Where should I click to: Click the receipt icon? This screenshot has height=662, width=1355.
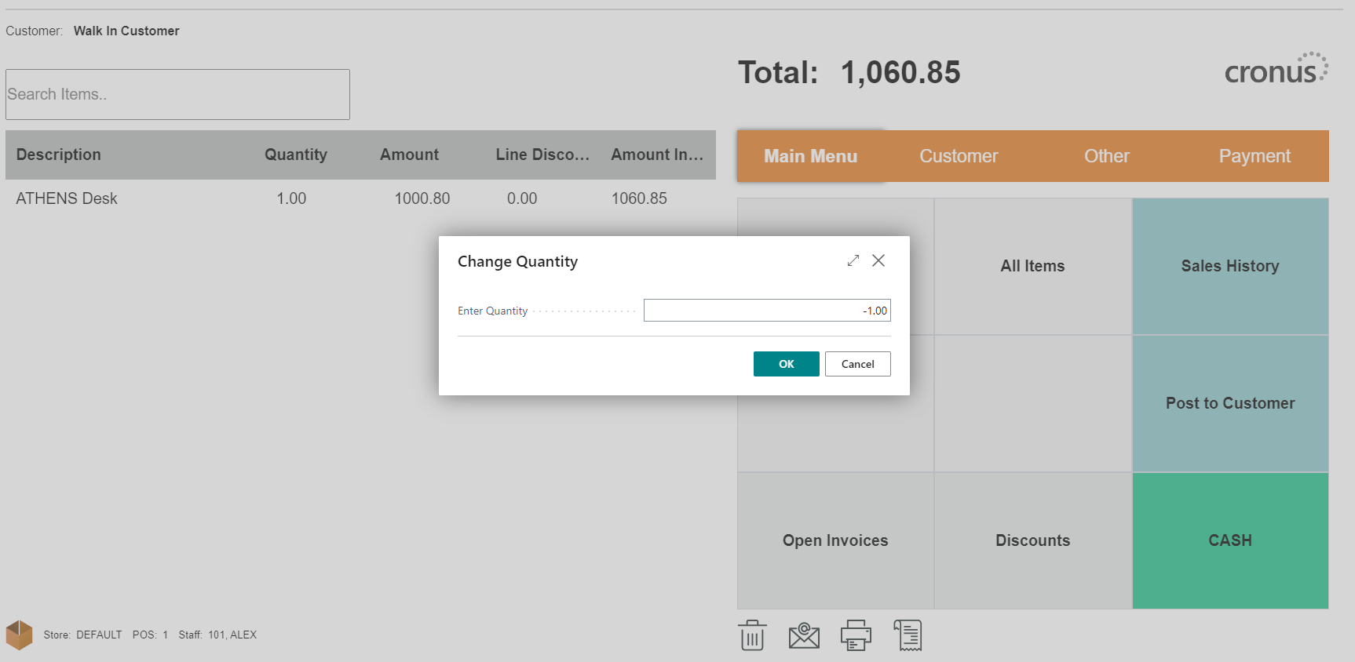(x=908, y=635)
